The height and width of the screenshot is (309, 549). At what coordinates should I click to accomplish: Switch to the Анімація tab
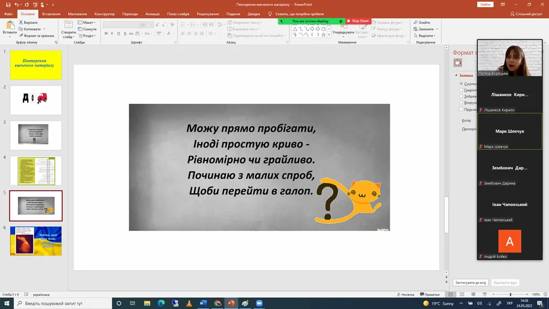point(152,14)
